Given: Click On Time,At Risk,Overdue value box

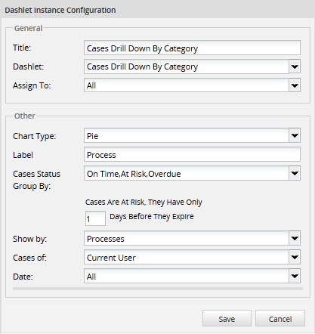Looking at the screenshot, I should click(x=187, y=173).
